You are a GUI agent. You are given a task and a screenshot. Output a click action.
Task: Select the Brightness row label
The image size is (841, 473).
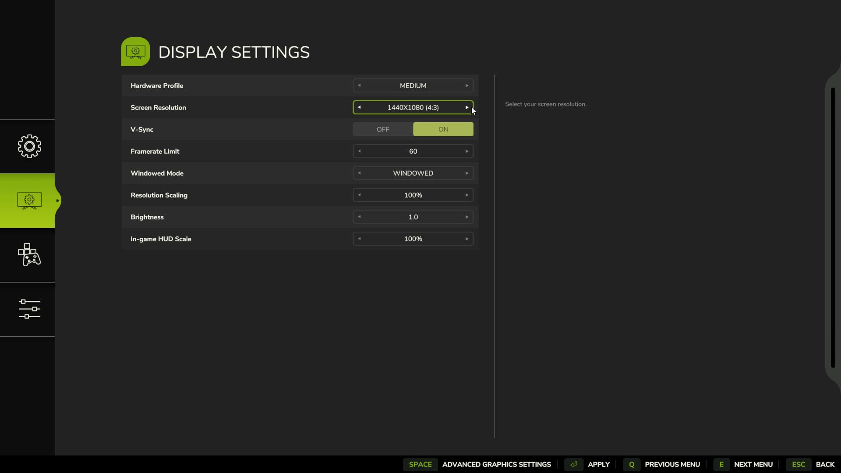[x=147, y=217]
